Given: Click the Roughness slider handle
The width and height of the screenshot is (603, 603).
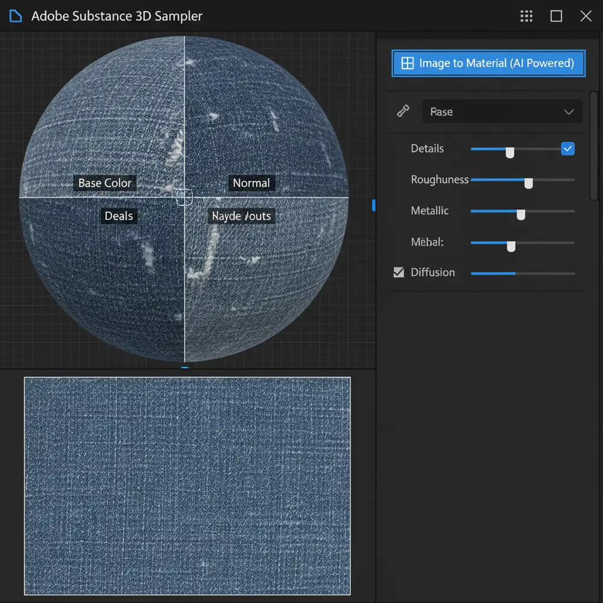Looking at the screenshot, I should pos(528,183).
